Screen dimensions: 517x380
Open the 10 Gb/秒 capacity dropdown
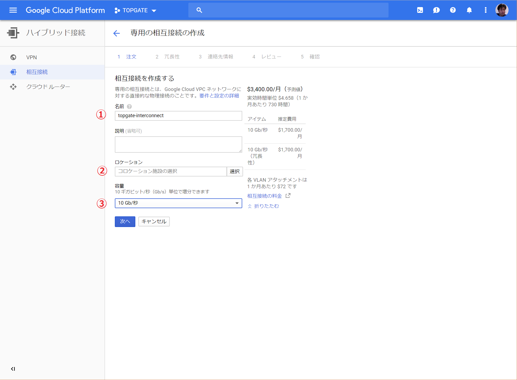(178, 203)
